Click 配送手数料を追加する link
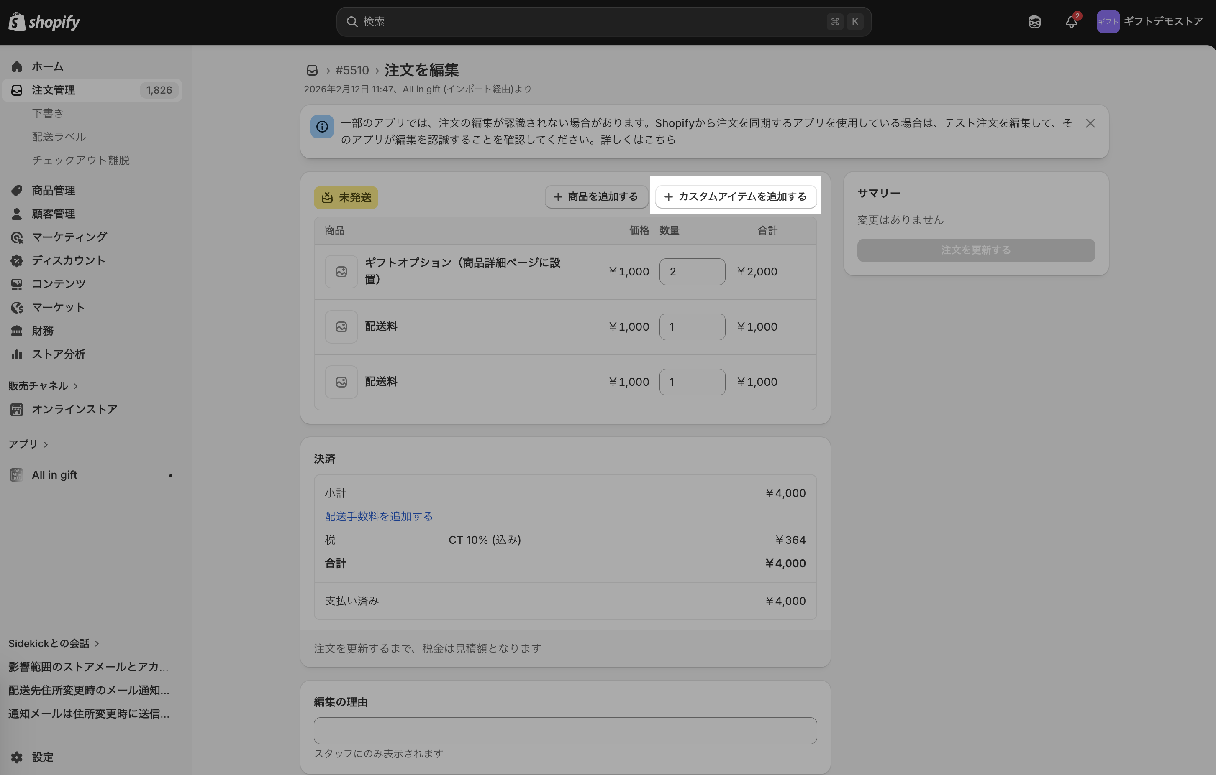This screenshot has width=1216, height=775. point(378,516)
